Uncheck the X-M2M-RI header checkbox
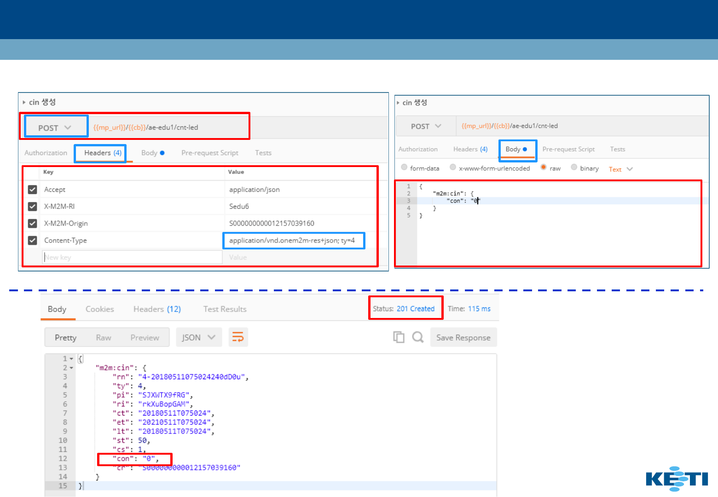 click(x=32, y=207)
